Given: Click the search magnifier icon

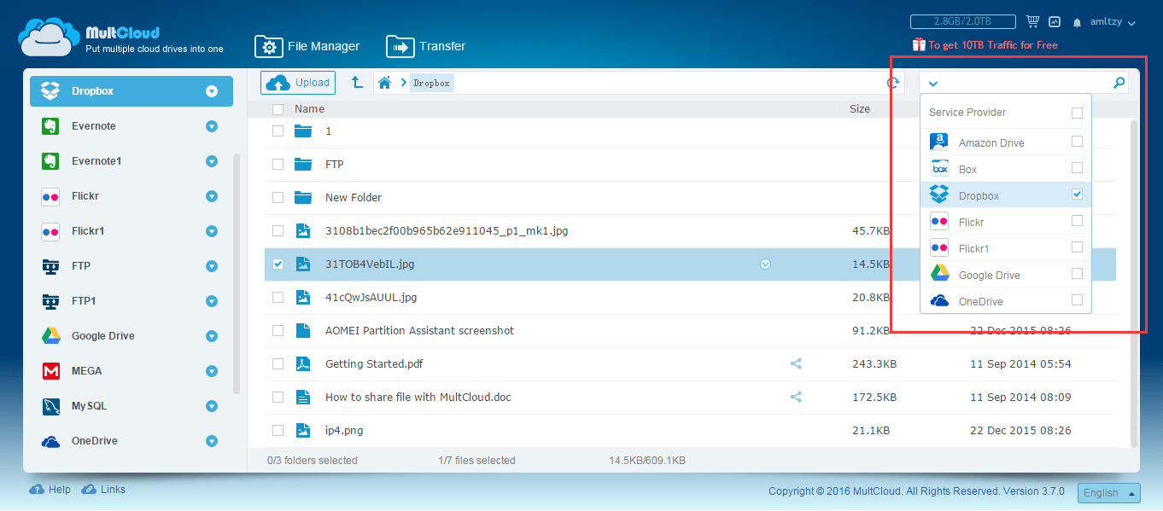Looking at the screenshot, I should click(1119, 83).
